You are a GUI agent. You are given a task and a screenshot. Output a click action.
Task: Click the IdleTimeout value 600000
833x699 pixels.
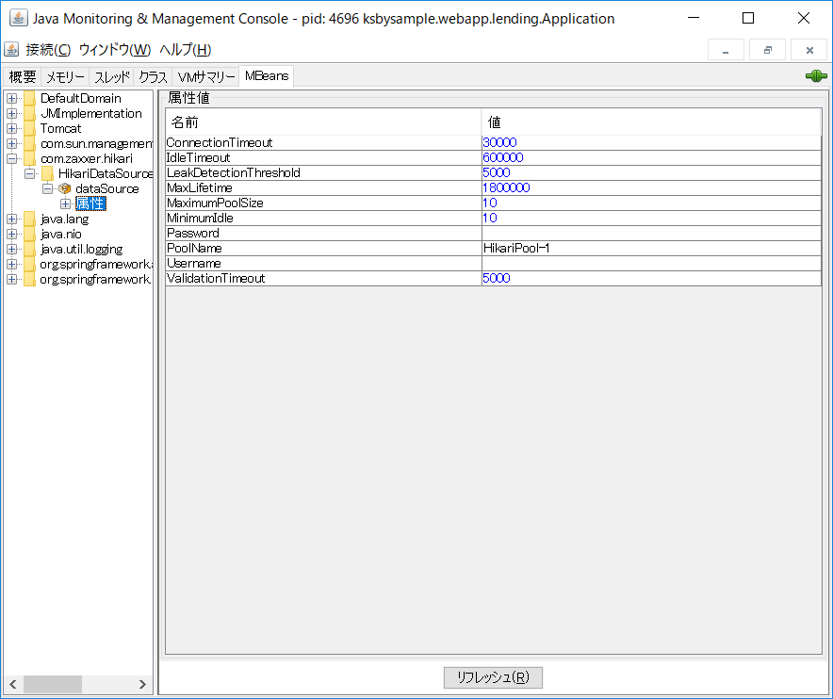[502, 157]
